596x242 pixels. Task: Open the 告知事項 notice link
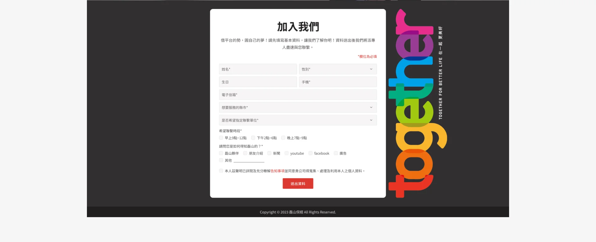pyautogui.click(x=278, y=171)
